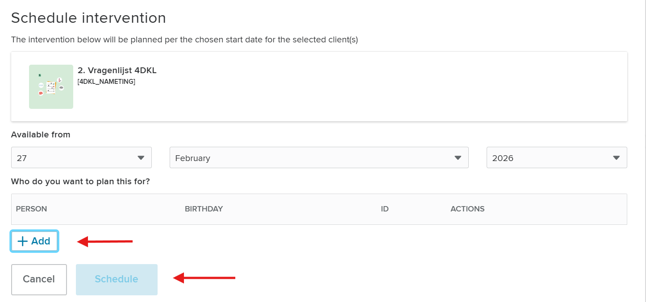The width and height of the screenshot is (646, 302).
Task: Click the arrow of the 2026 selector
Action: coord(617,158)
